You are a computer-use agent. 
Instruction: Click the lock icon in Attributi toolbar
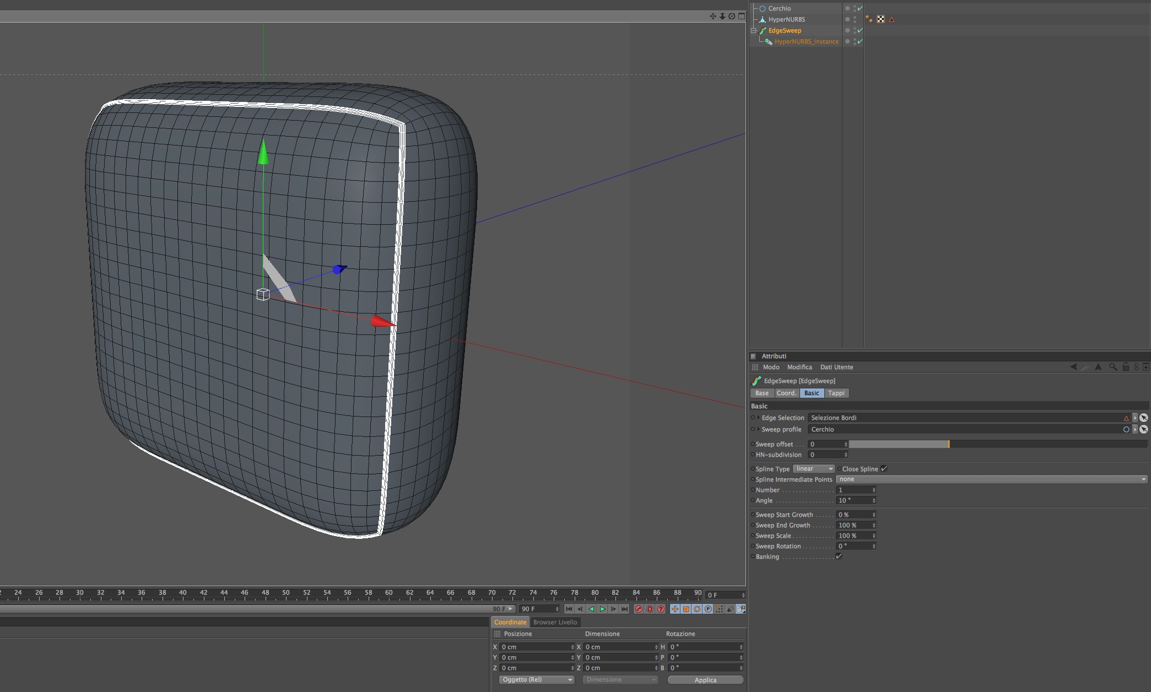[x=1126, y=367]
